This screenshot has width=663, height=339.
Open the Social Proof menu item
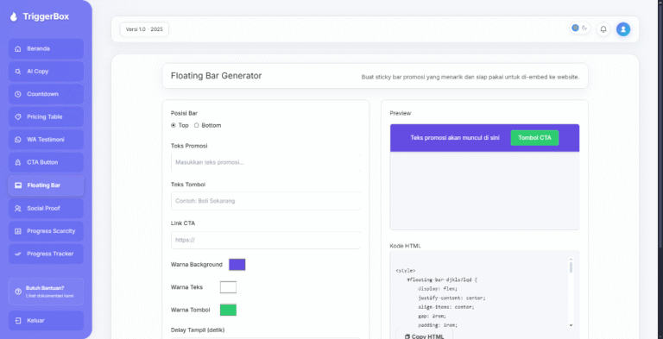point(46,209)
